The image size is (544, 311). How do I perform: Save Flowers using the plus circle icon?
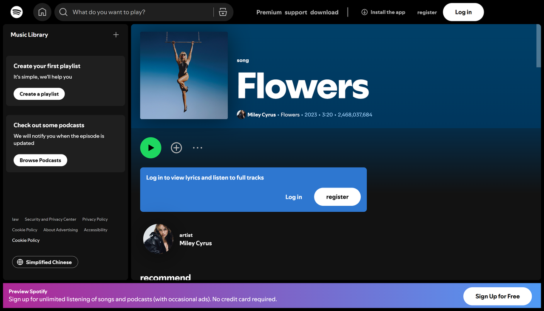pos(176,148)
